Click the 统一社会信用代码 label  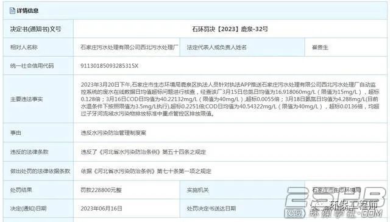[x=32, y=66]
